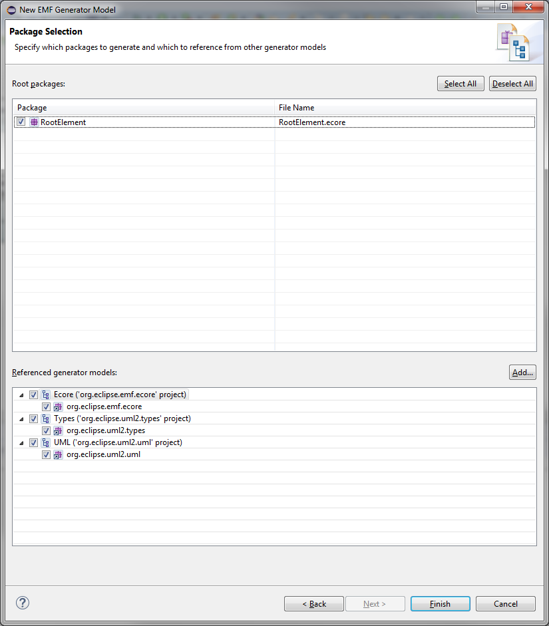
Task: Maximize the wizard dialog window
Action: [x=504, y=7]
